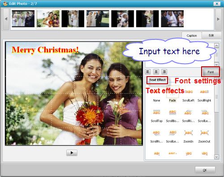Confirm changes with the OK button
This screenshot has height=177, width=224.
tap(205, 170)
